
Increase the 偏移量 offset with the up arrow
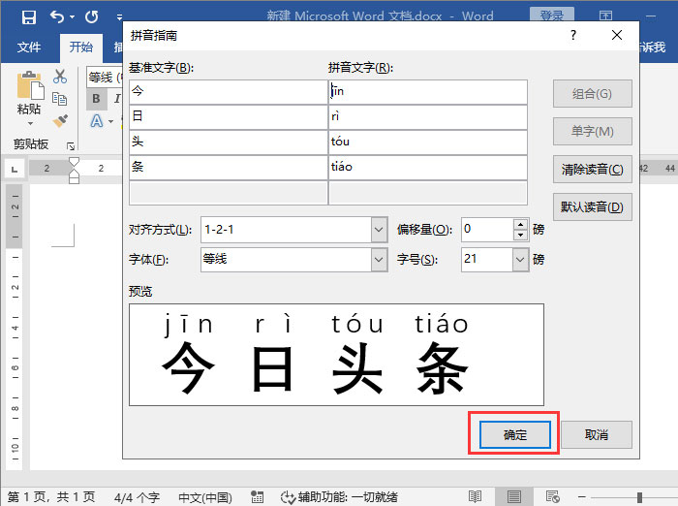(521, 224)
